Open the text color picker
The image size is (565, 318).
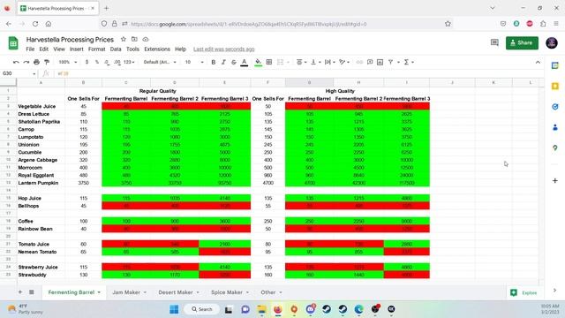click(x=244, y=63)
